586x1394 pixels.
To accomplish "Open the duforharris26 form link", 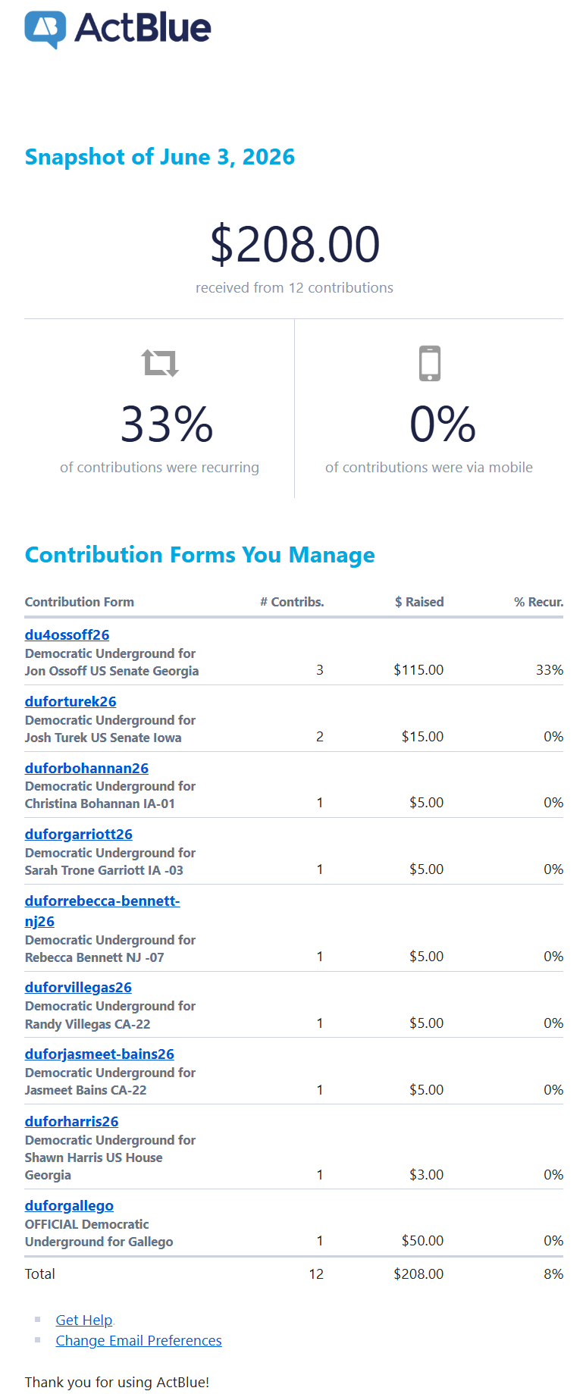I will (72, 1122).
